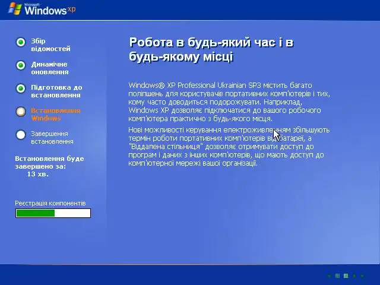Click the Windows XP logo flag
This screenshot has height=285, width=380.
click(x=15, y=9)
